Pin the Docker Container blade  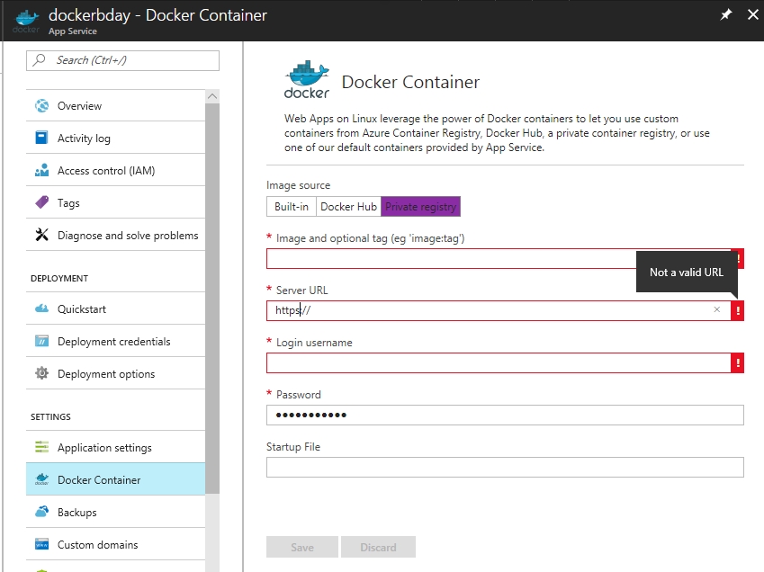pyautogui.click(x=726, y=14)
